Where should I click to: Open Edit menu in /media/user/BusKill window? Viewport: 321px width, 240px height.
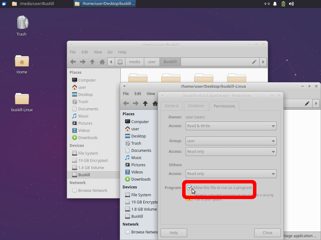(85, 52)
